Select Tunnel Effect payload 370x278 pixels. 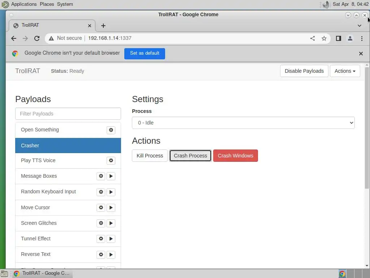(x=68, y=239)
